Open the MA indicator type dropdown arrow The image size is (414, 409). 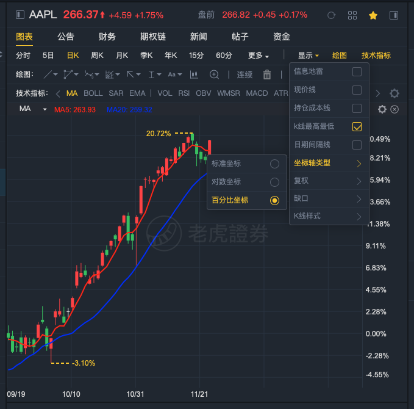pyautogui.click(x=45, y=109)
